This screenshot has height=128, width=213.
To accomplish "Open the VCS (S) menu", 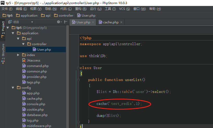I will click(124, 9).
